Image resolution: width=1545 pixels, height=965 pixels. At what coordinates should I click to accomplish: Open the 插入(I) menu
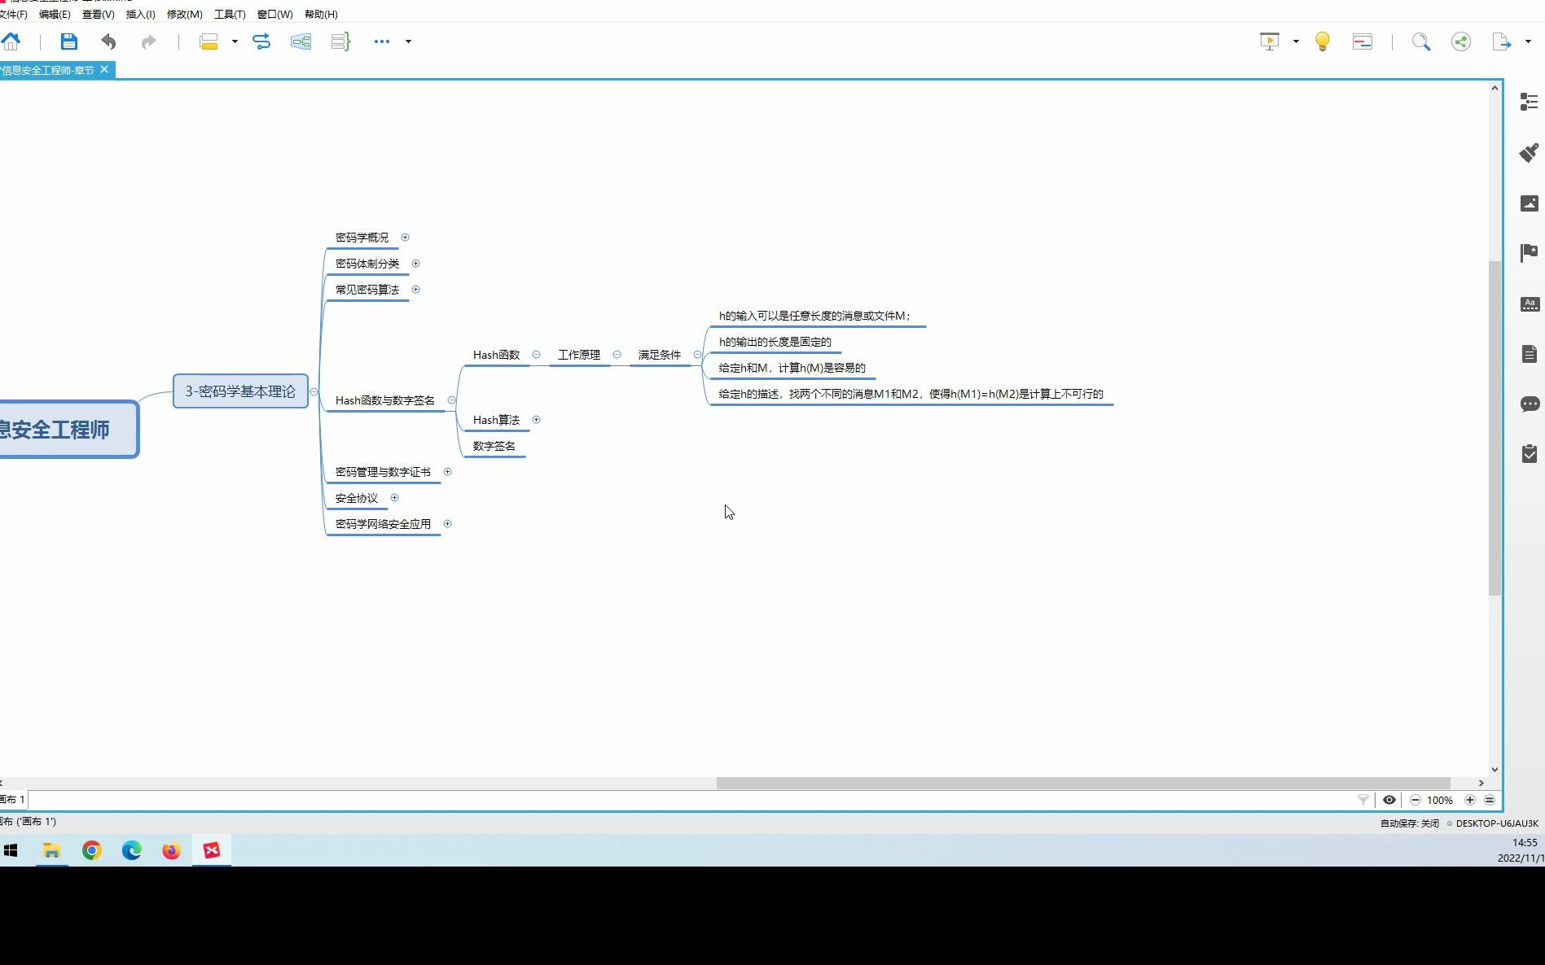coord(140,15)
